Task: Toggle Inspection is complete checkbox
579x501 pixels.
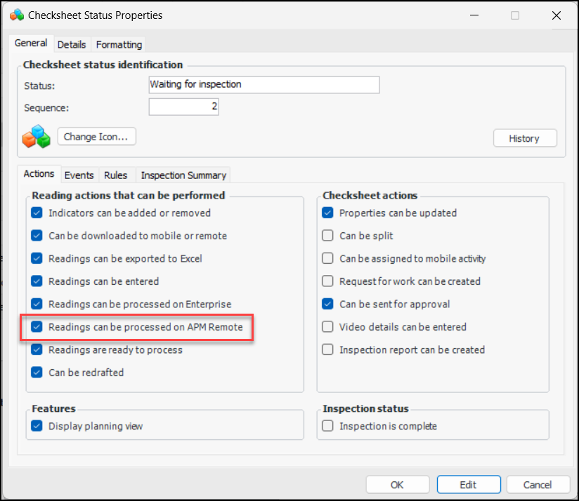Action: pos(327,426)
